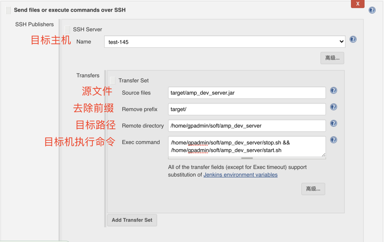Expand 高级 options under SSH Server name

[332, 58]
